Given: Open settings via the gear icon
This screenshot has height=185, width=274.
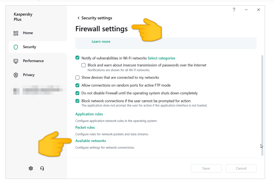Looking at the screenshot, I should (31, 168).
